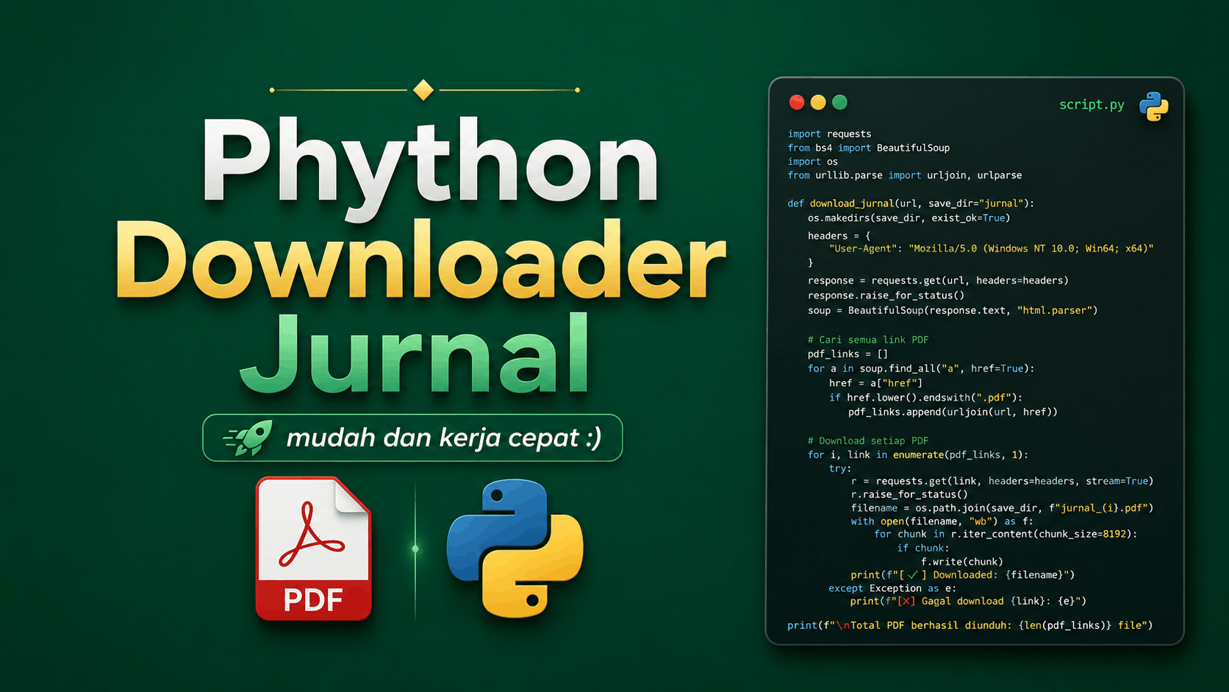Click the 'for a in soup.find_all' line
Image resolution: width=1229 pixels, height=692 pixels.
pyautogui.click(x=921, y=368)
